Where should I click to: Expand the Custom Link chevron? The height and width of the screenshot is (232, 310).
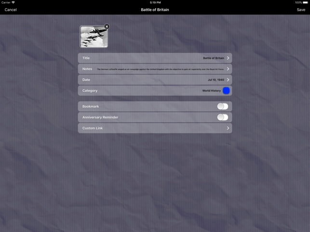[x=228, y=128]
